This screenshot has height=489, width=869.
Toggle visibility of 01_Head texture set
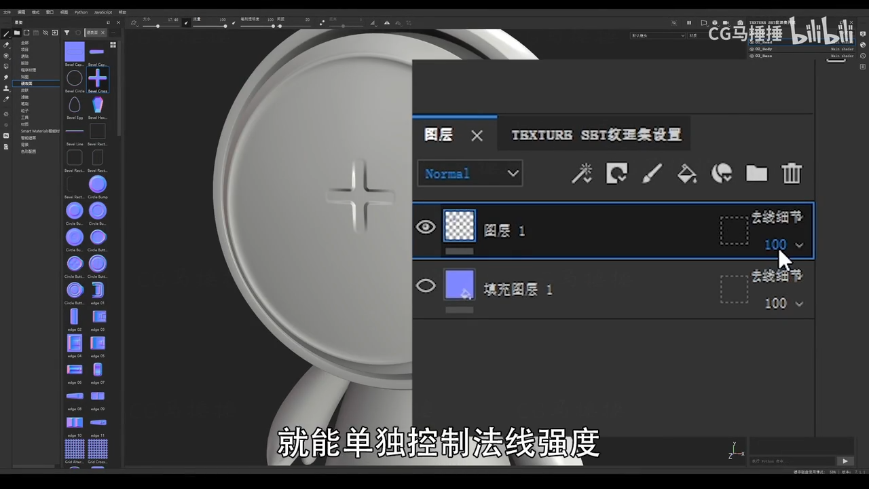pyautogui.click(x=752, y=42)
